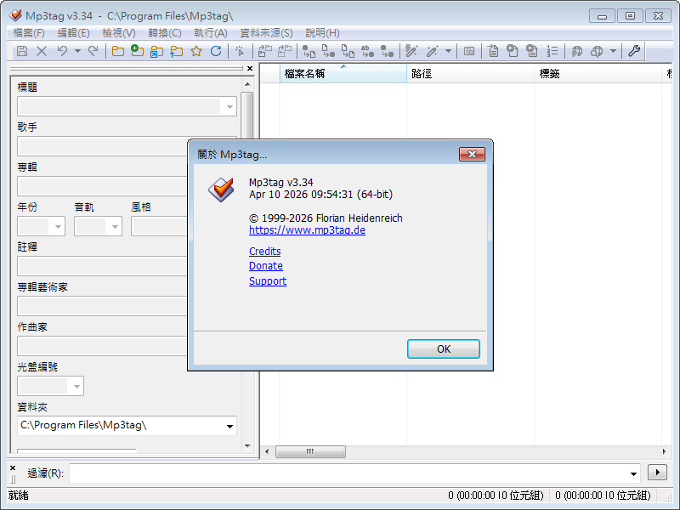This screenshot has height=510, width=680.
Task: Click the second Tag Sources globe icon
Action: 597,51
